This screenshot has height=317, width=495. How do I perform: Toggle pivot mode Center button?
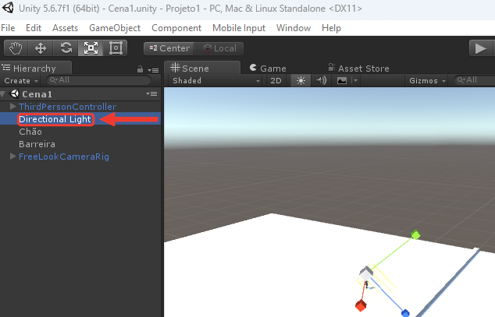tap(169, 48)
